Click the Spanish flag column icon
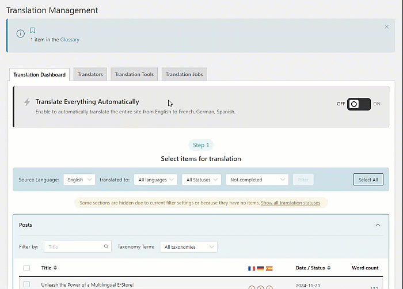 [x=269, y=268]
